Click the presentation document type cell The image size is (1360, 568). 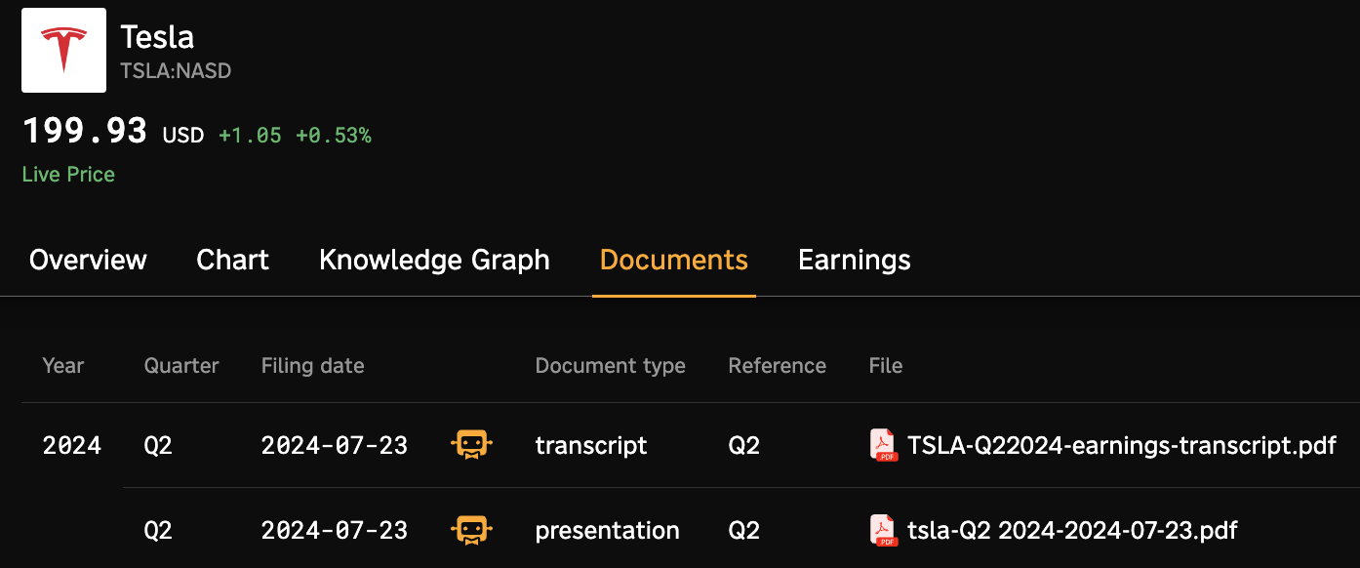[608, 531]
